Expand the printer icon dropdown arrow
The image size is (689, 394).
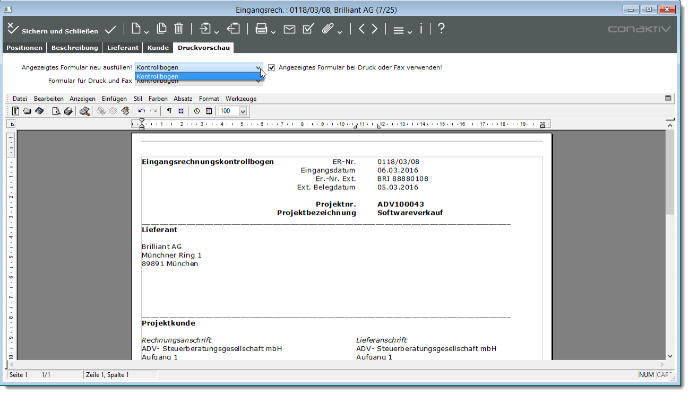[x=273, y=32]
